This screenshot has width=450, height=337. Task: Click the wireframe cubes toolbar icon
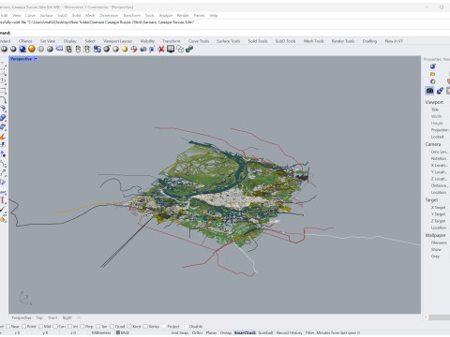coord(180,49)
